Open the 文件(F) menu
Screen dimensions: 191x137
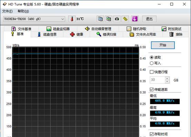[7, 11]
